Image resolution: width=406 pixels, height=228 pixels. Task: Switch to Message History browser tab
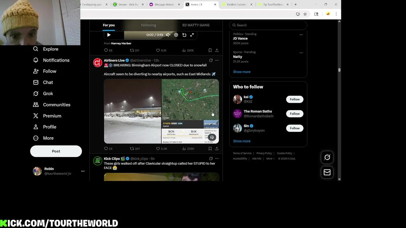click(x=165, y=4)
